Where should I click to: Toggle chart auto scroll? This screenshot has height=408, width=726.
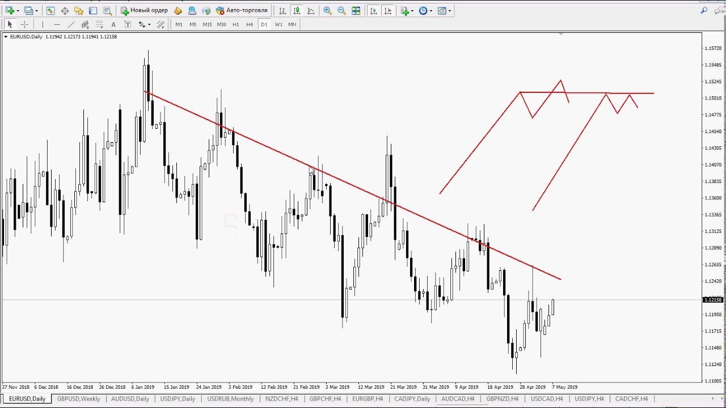point(373,11)
